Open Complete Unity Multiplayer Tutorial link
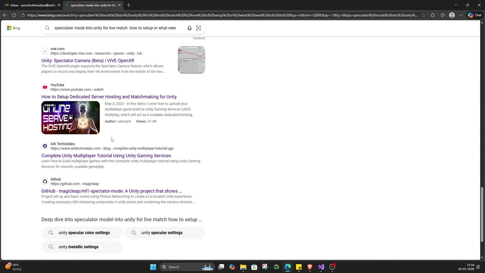 click(106, 155)
